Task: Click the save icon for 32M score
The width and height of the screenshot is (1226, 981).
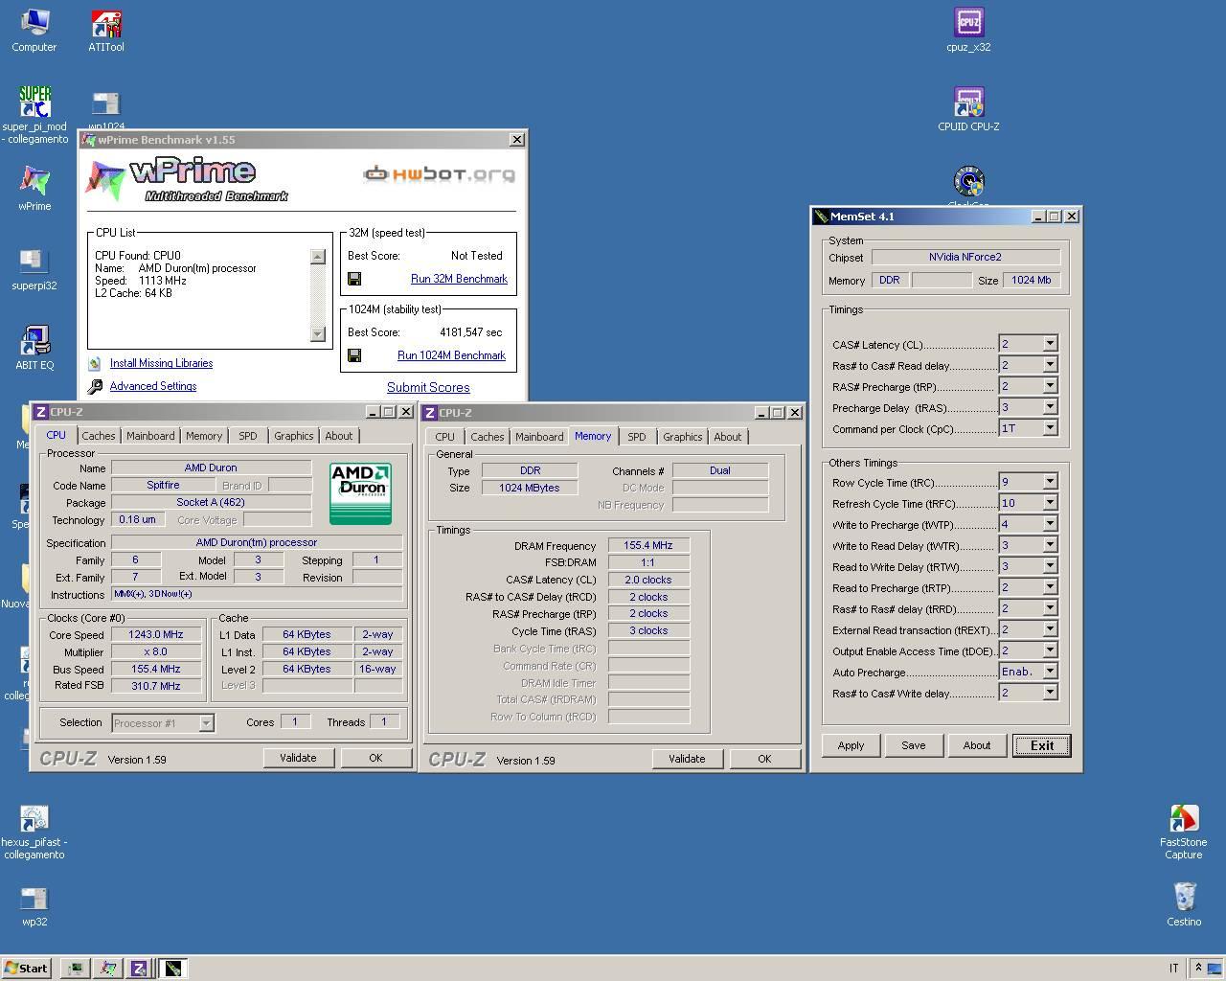Action: click(354, 279)
